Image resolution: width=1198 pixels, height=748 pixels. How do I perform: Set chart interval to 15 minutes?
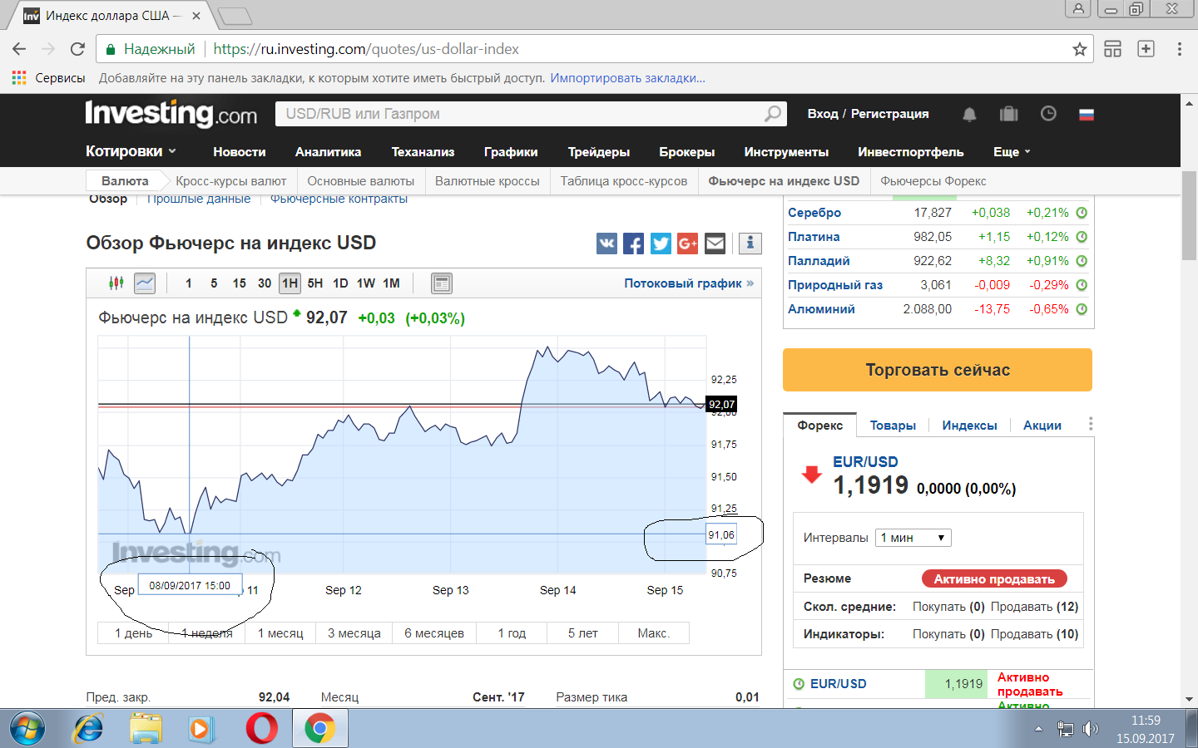point(239,283)
